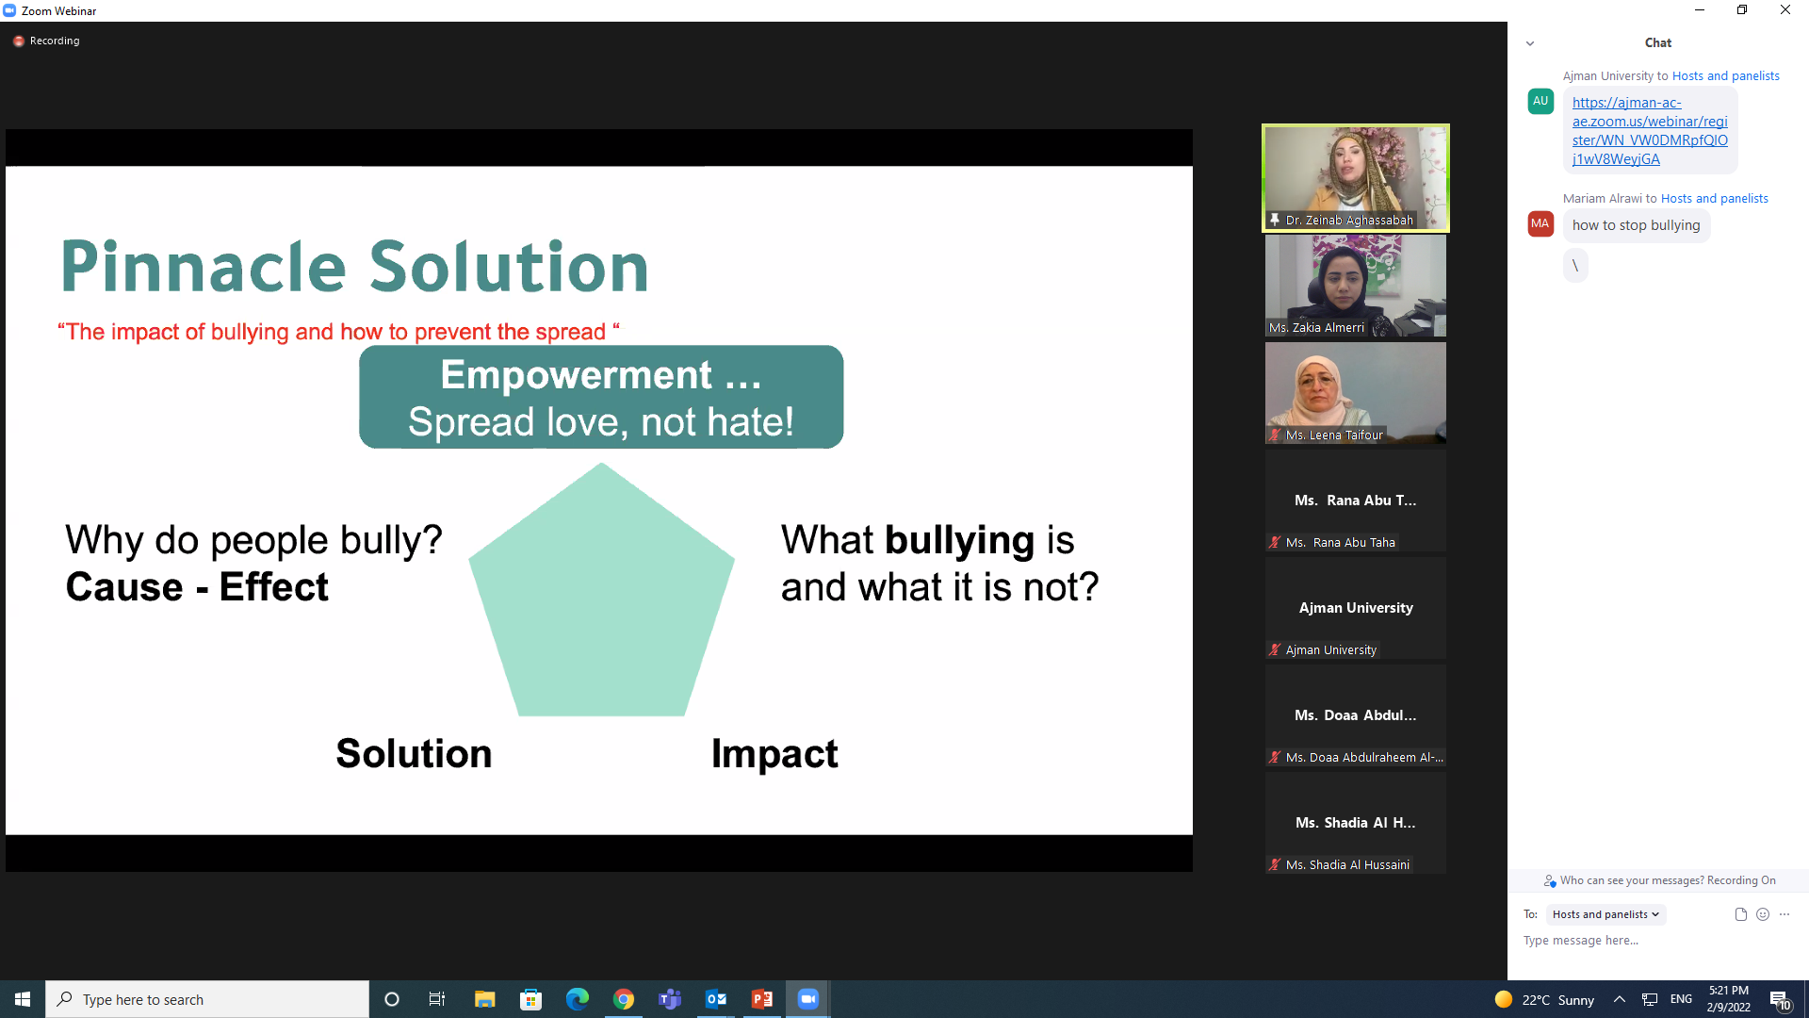This screenshot has width=1809, height=1018.
Task: Show hidden system tray icons
Action: click(x=1619, y=999)
